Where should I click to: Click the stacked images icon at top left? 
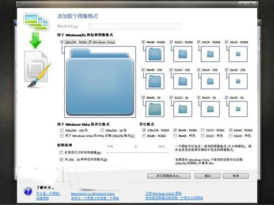(x=36, y=22)
